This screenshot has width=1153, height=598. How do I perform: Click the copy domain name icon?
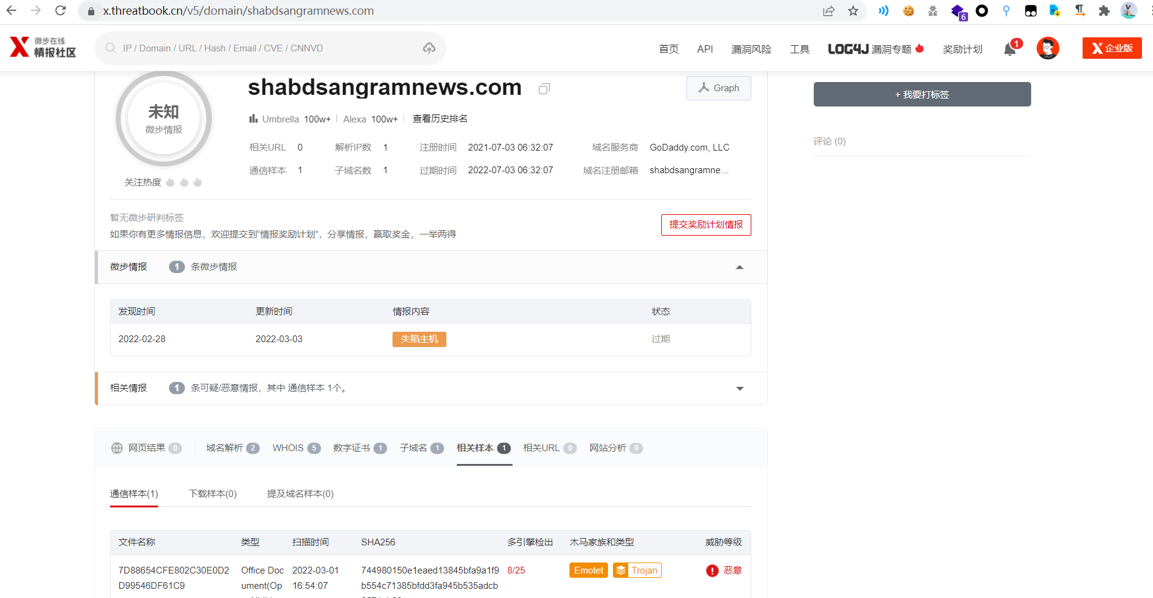(x=544, y=89)
